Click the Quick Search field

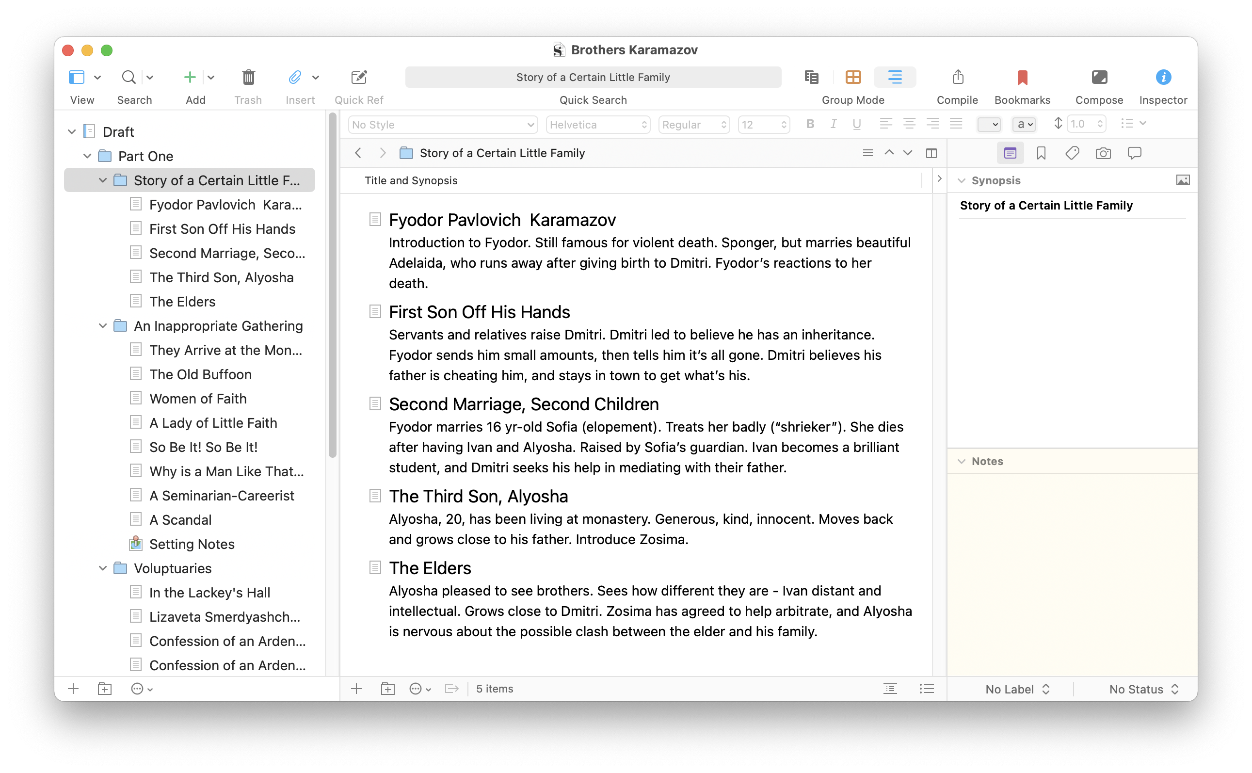pyautogui.click(x=593, y=77)
